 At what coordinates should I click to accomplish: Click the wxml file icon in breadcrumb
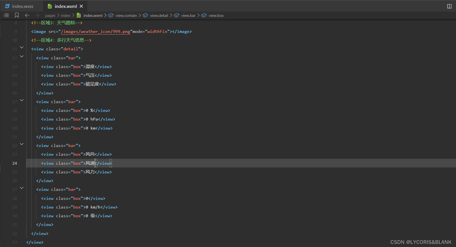point(79,15)
